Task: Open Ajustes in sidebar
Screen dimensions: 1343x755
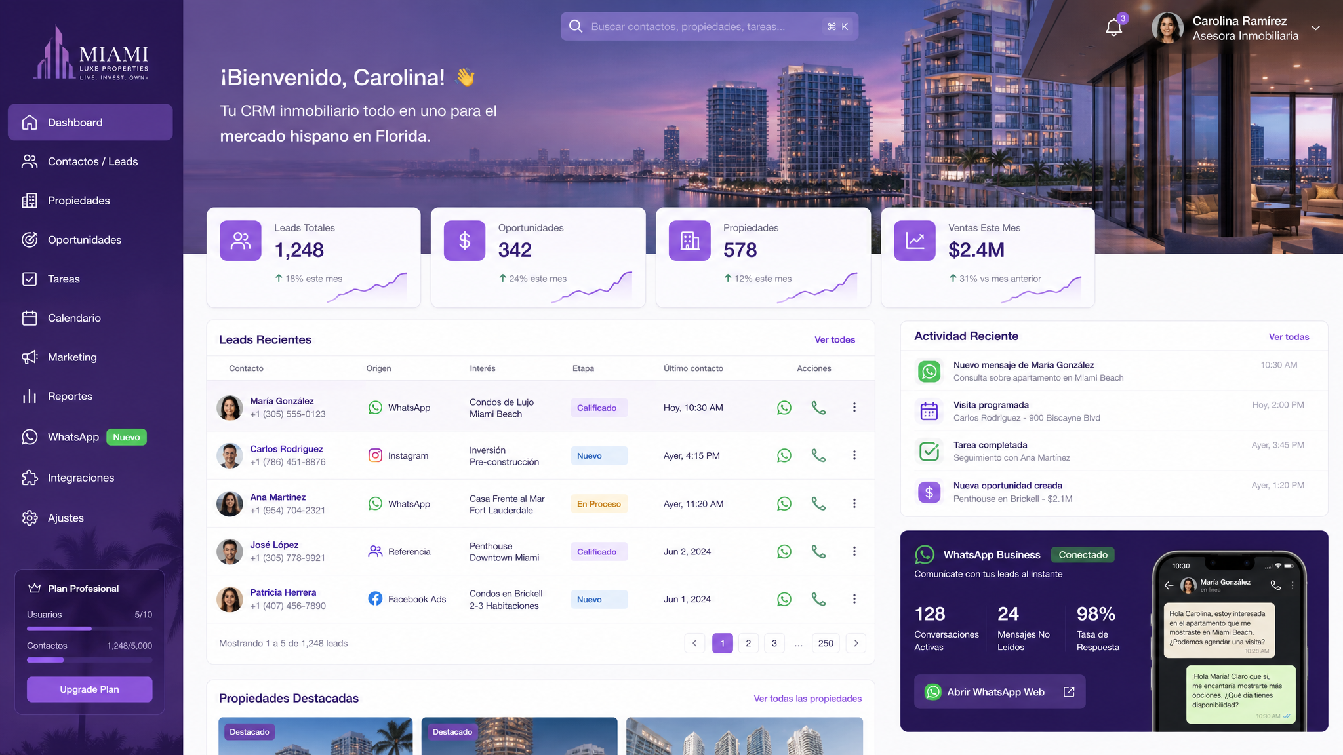Action: point(90,518)
